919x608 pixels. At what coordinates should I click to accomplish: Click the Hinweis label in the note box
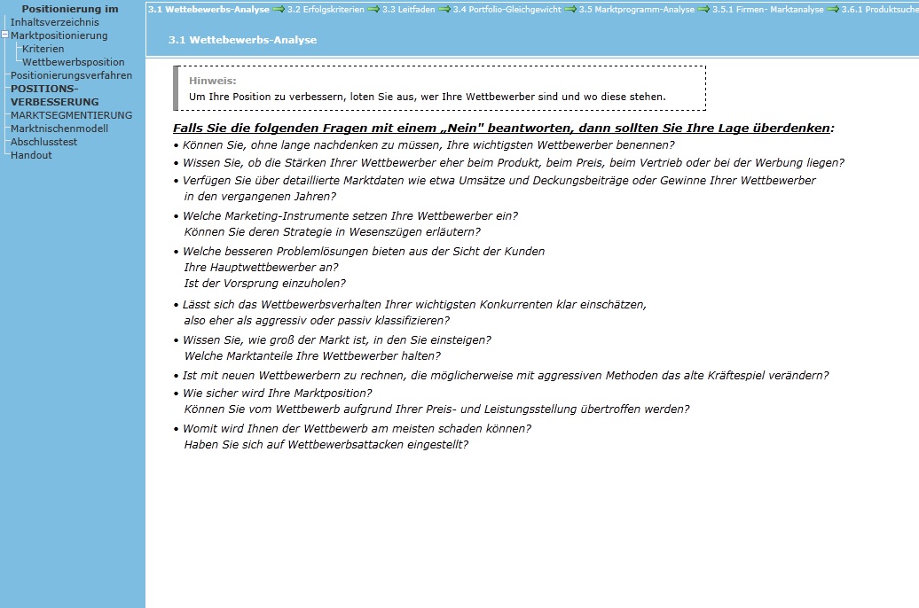point(213,81)
